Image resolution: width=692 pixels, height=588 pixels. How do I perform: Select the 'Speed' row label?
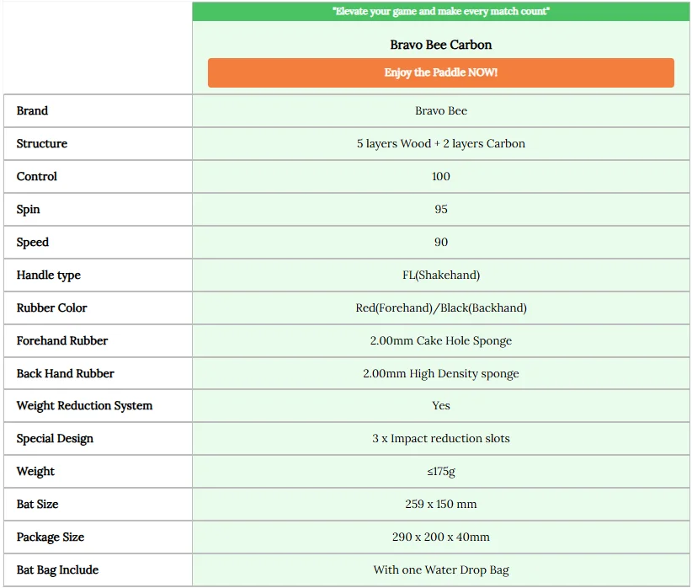[33, 242]
